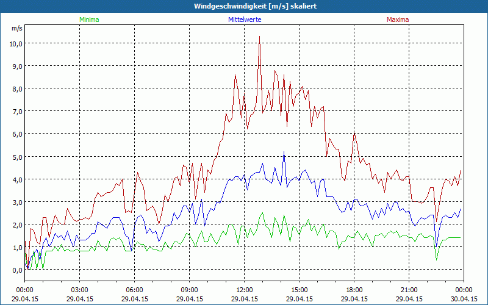This screenshot has height=305, width=488.
Task: Click the blue Mittelwerte peak above 5 m/s
Action: 284,152
